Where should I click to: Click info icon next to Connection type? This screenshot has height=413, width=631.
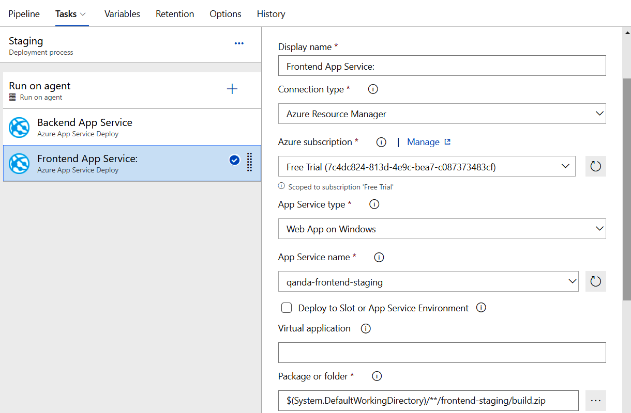[372, 89]
